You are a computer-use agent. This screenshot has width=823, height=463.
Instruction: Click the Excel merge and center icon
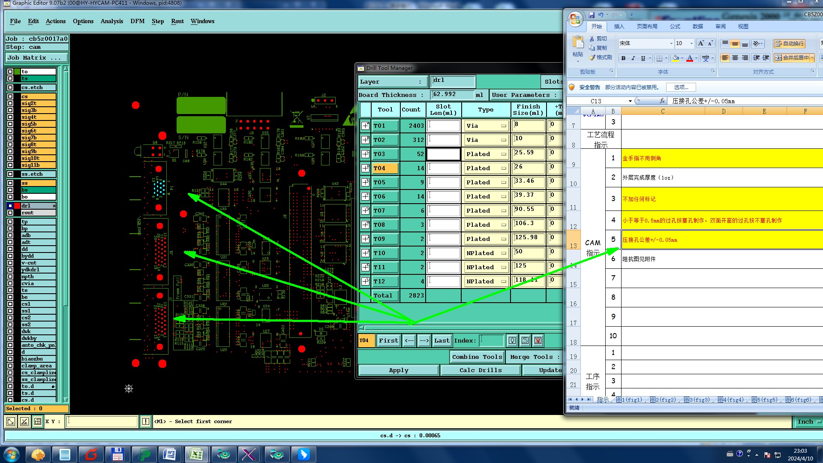tap(778, 58)
